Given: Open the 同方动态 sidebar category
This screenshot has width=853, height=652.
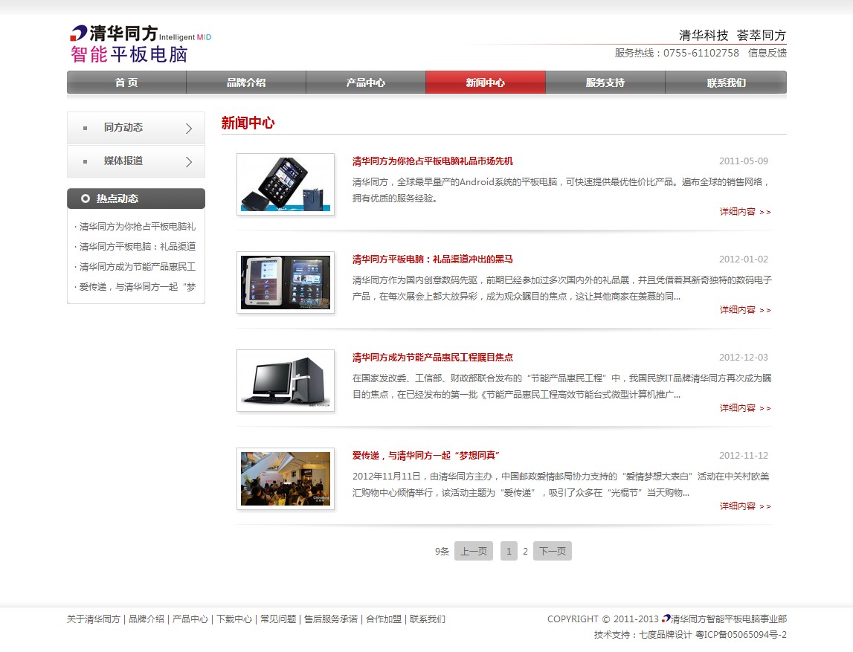Looking at the screenshot, I should [136, 128].
